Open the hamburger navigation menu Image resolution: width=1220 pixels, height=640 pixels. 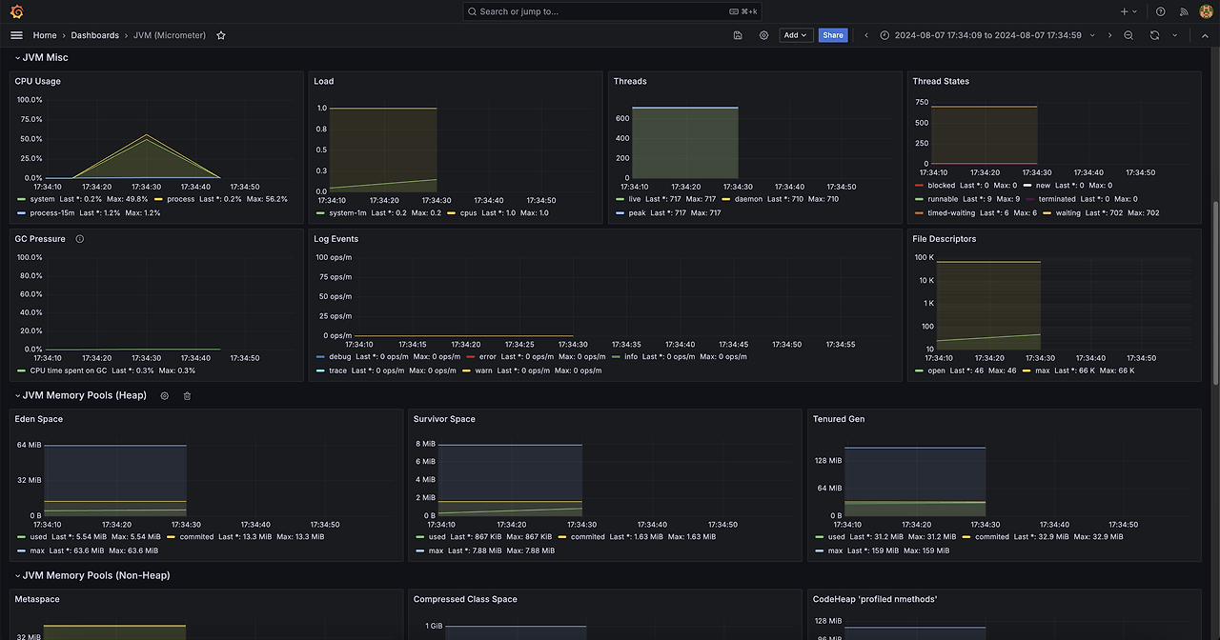[16, 35]
